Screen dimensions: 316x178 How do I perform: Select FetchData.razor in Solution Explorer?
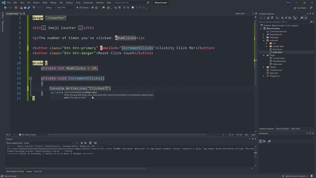(279, 61)
